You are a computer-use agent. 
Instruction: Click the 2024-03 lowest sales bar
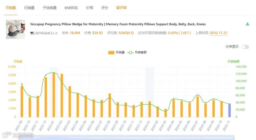click(x=166, y=113)
